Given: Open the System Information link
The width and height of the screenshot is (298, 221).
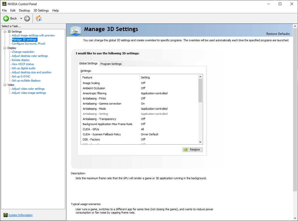Looking at the screenshot, I should point(20,215).
